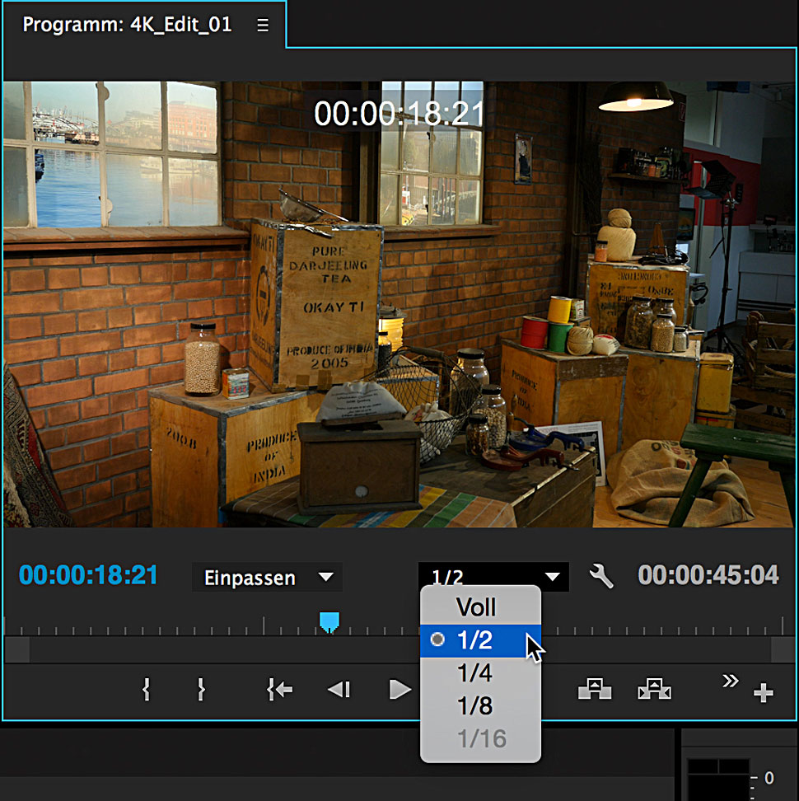Click the blue current timecode 00:00:18:21

(x=88, y=575)
